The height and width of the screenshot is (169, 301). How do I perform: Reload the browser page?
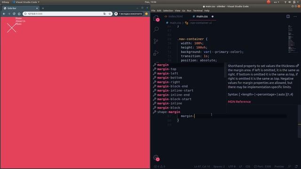(x=14, y=14)
